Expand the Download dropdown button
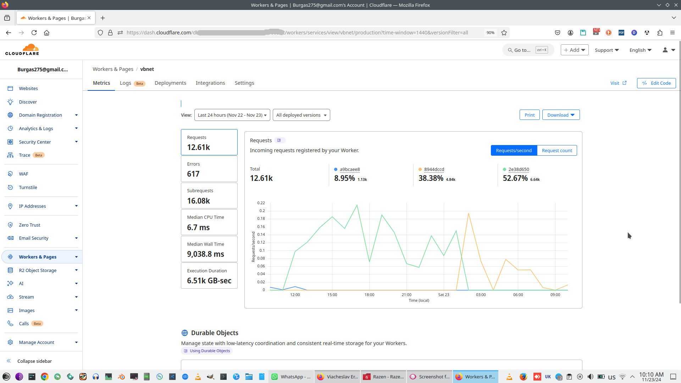The image size is (681, 383). pyautogui.click(x=561, y=115)
